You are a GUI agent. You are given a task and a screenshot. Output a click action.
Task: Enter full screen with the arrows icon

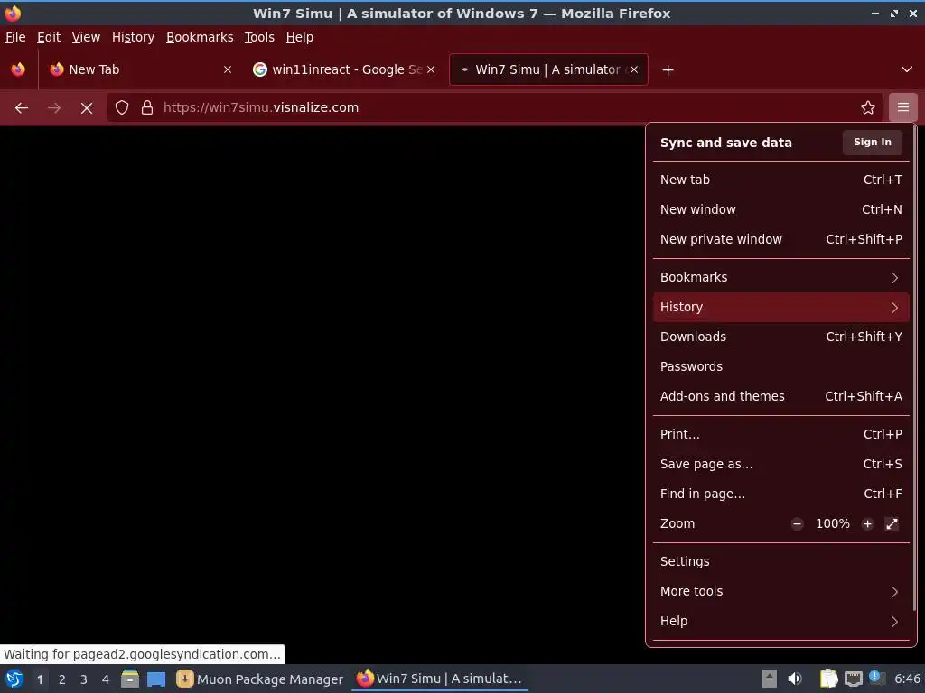coord(892,524)
